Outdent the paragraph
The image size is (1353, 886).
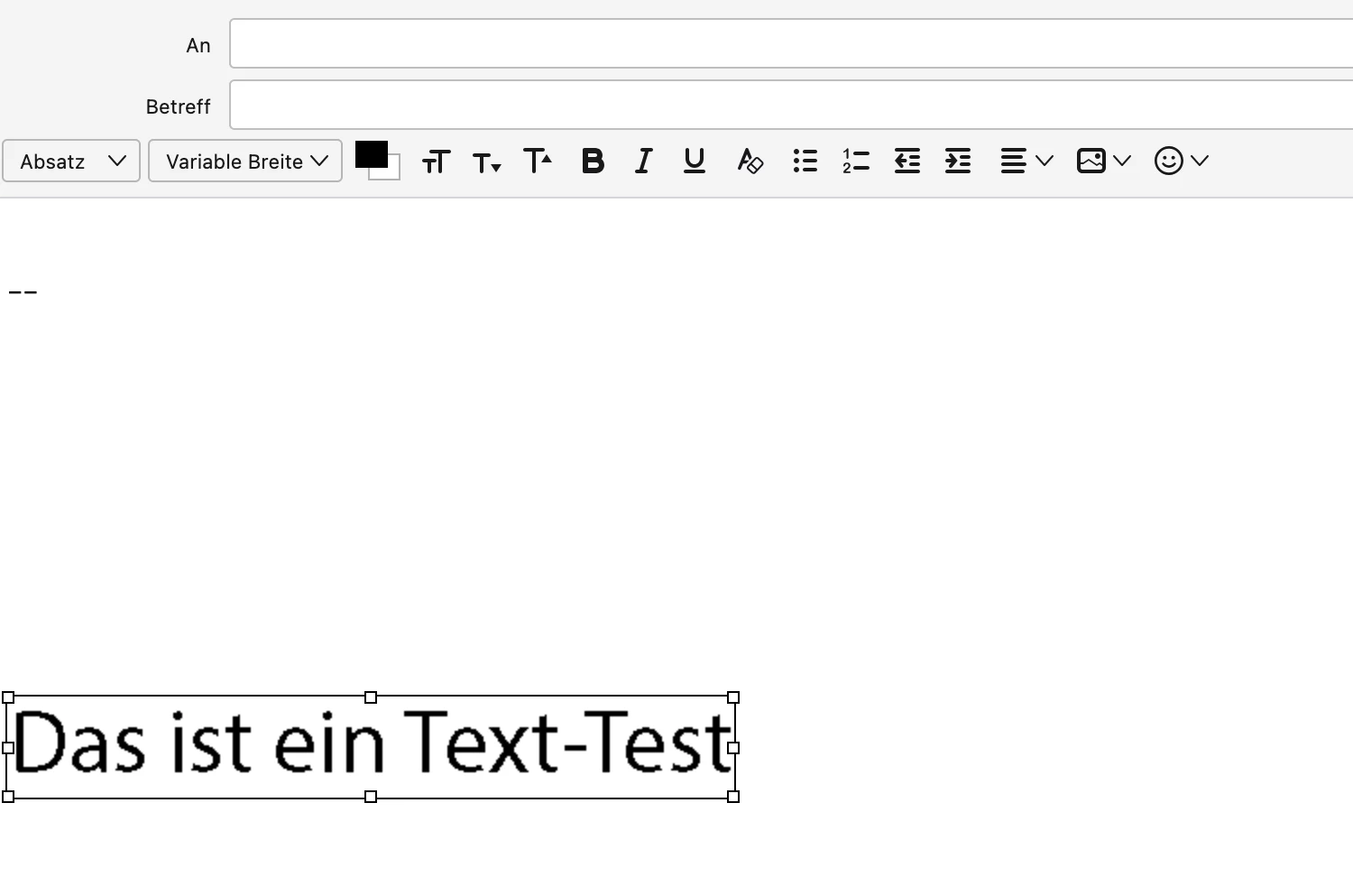[x=907, y=162]
